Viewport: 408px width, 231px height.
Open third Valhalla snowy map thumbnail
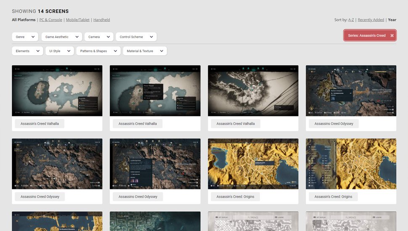253,91
